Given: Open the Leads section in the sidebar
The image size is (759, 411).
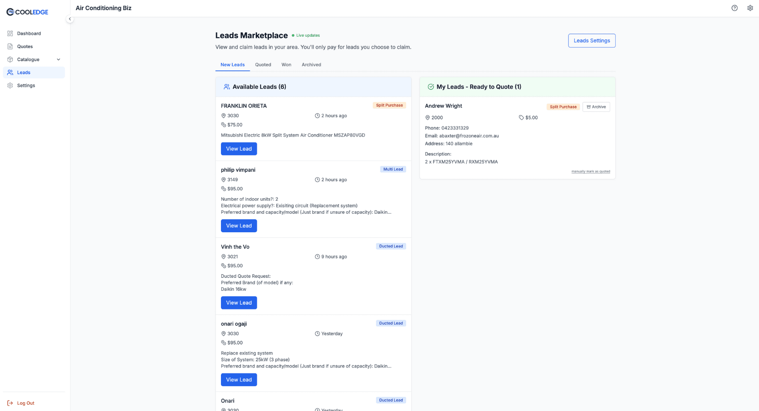Looking at the screenshot, I should click(x=24, y=72).
